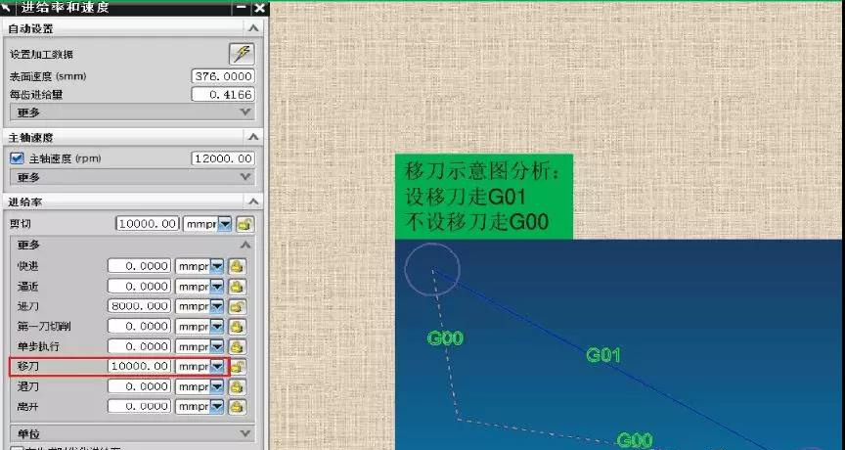Click the lock icon in the 快进 row
This screenshot has width=845, height=450.
point(236,266)
